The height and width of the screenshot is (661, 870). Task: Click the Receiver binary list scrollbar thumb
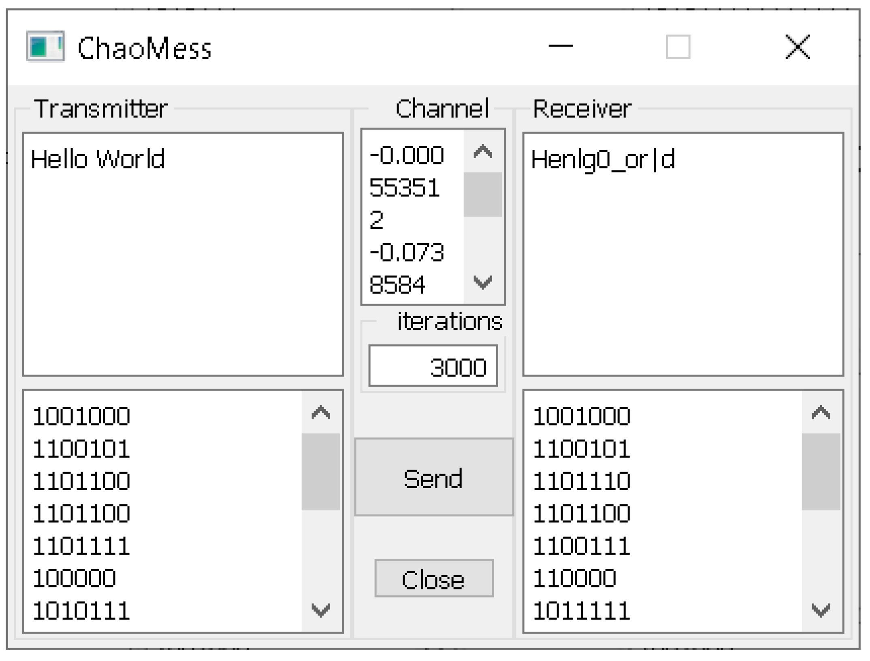821,472
